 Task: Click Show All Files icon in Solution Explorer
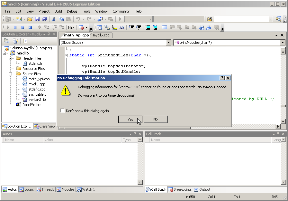click(16, 41)
